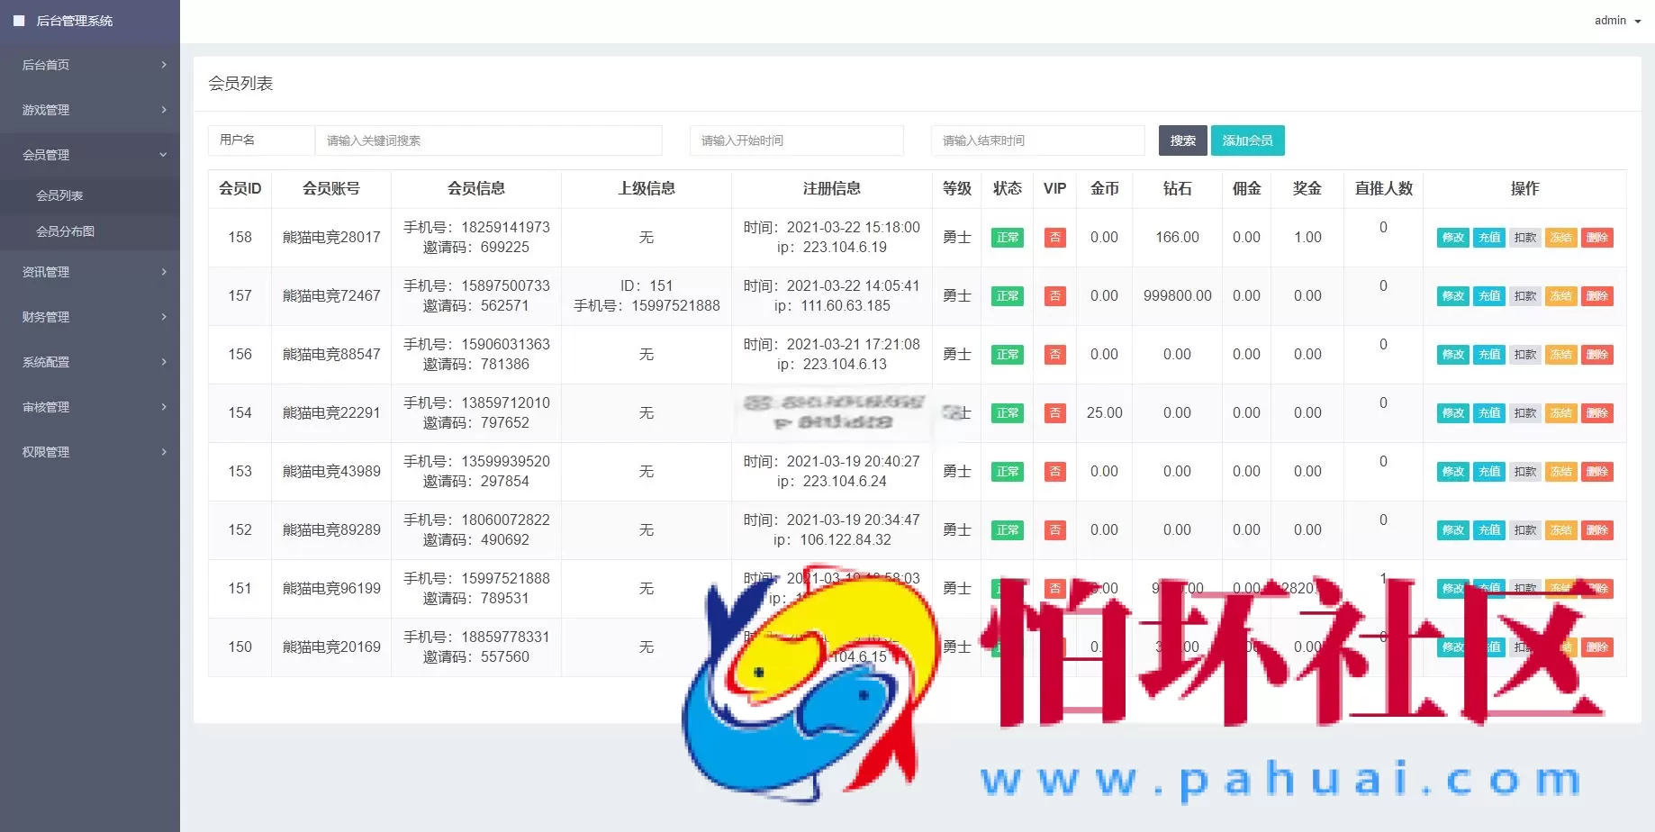1655x832 pixels.
Task: Toggle the VIP 否 badge for member 157
Action: [x=1054, y=295]
